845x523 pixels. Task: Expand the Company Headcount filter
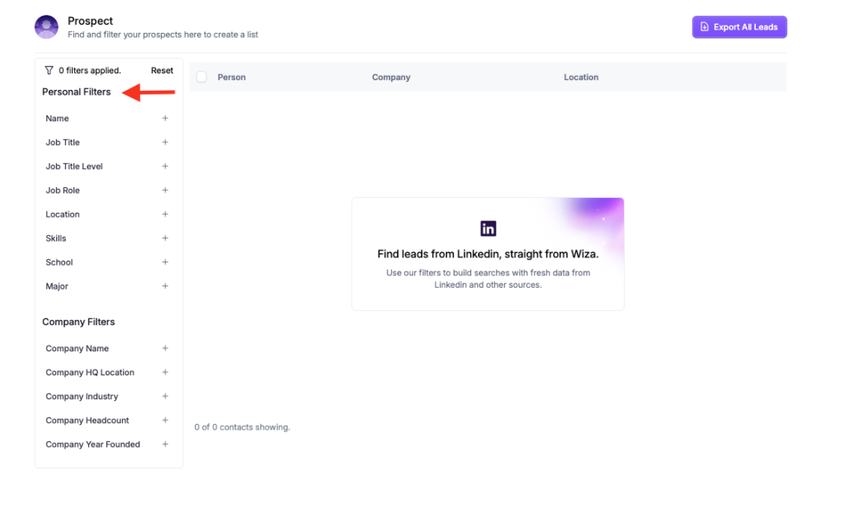pos(87,421)
